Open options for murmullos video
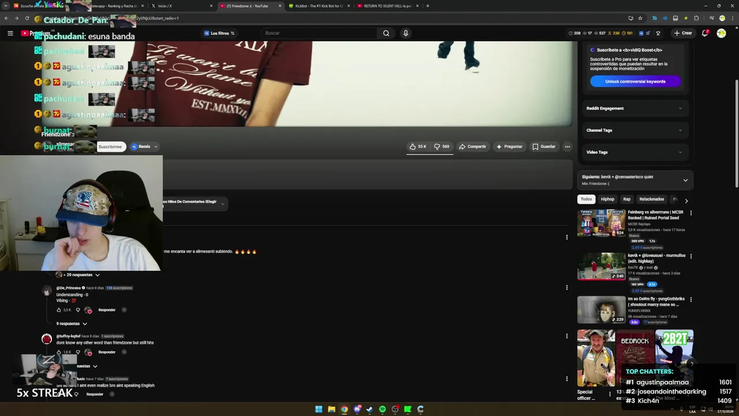The height and width of the screenshot is (416, 739). (691, 256)
